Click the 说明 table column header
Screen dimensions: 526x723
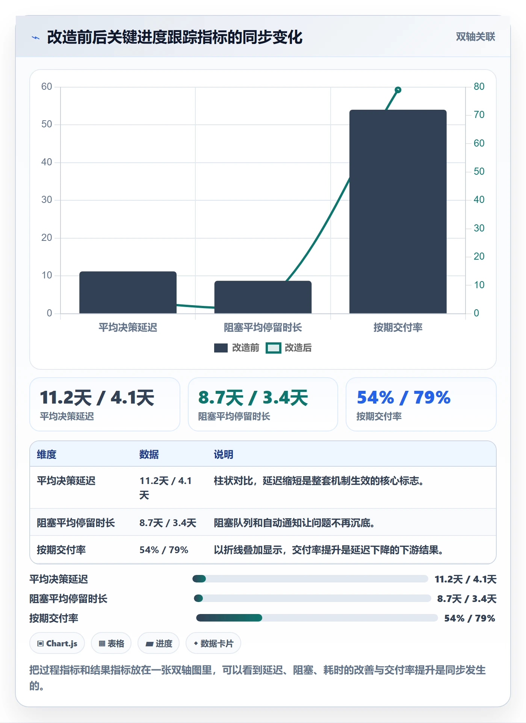point(224,454)
